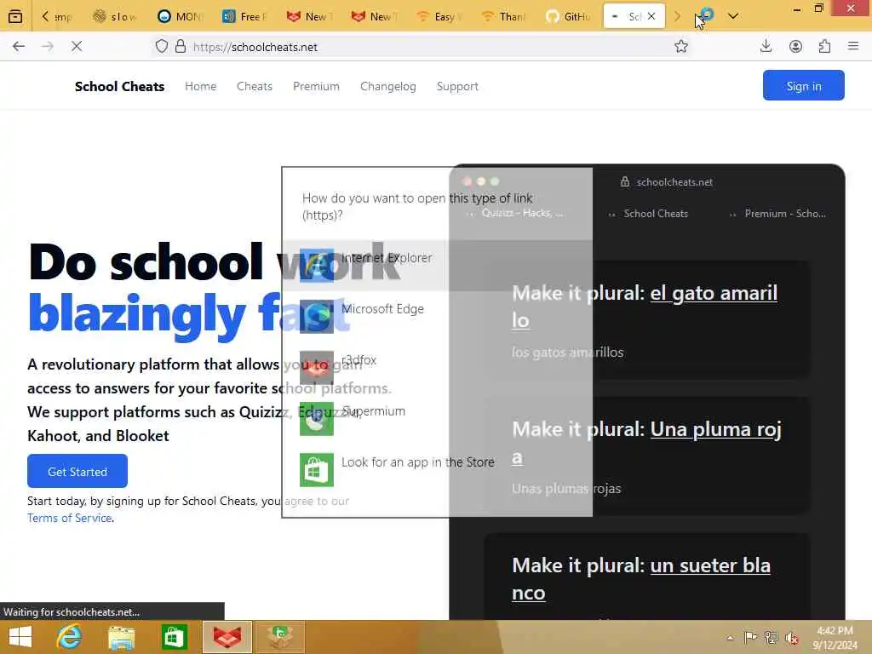Screen dimensions: 872x654
Task: Open the Changelog nav link
Action: 388,86
